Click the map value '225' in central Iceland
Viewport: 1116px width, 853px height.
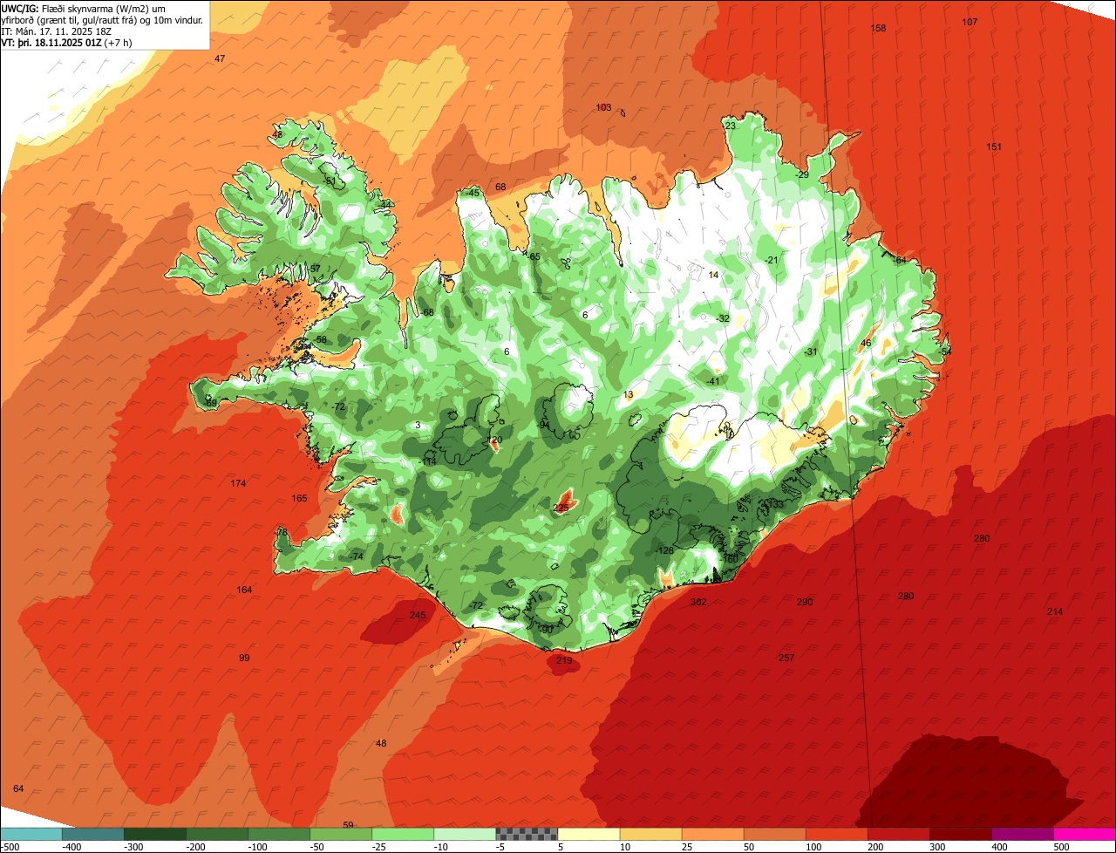[x=561, y=507]
